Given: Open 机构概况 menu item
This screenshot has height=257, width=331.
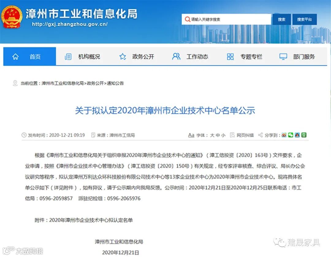Looking at the screenshot, I should (x=89, y=57).
